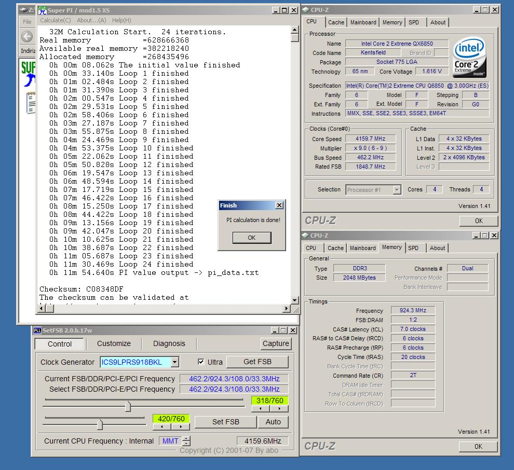Click the memory Frequency 924.3 MHz value
Image resolution: width=514 pixels, height=470 pixels.
(x=413, y=311)
